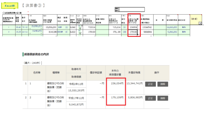Select the rental ratio cell showing 100

[x=124, y=32]
